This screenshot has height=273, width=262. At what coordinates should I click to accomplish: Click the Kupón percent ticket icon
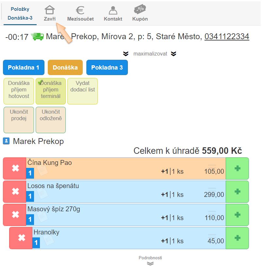140,9
